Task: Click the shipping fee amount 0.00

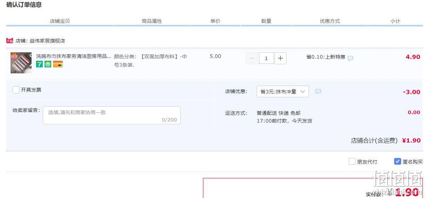Action: pos(414,112)
